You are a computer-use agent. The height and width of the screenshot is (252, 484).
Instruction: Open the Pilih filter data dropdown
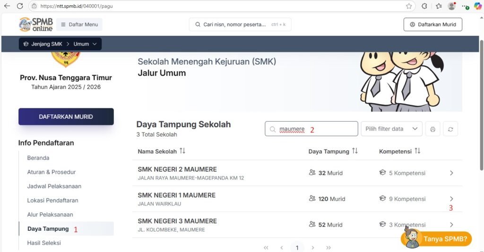pos(391,129)
